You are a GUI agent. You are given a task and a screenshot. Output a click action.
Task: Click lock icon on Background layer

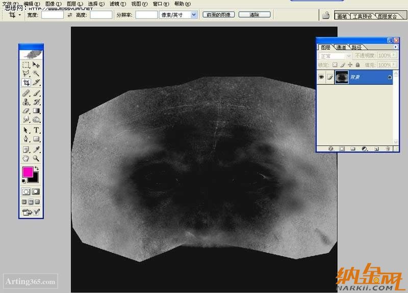tap(390, 77)
